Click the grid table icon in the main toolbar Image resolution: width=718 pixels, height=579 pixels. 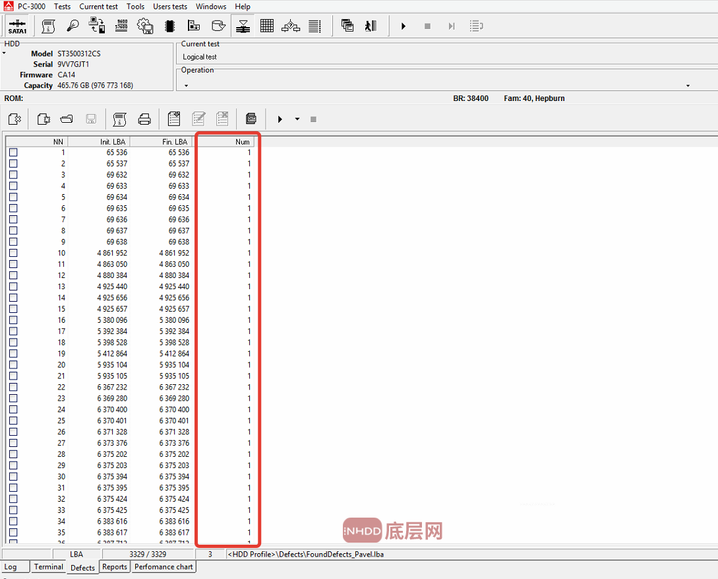click(267, 26)
